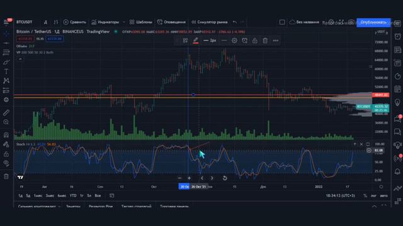Select the brush drawing tool
Viewport: 403px width, 226px height.
[x=6, y=62]
